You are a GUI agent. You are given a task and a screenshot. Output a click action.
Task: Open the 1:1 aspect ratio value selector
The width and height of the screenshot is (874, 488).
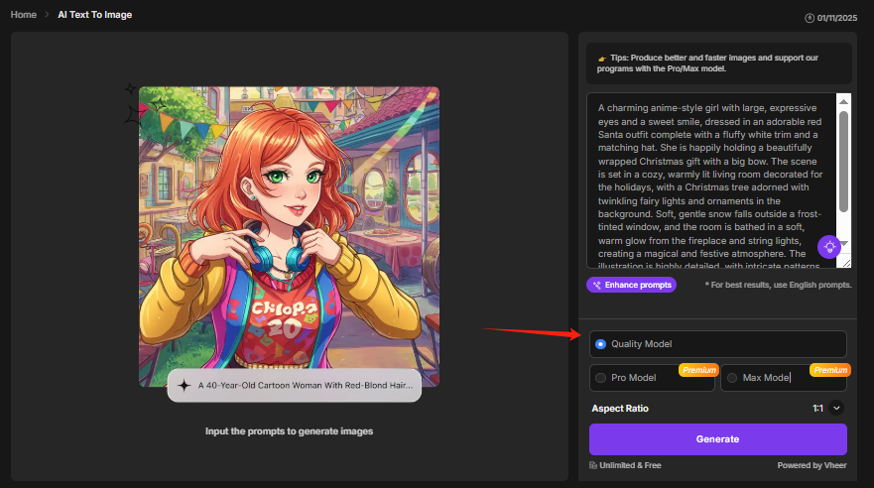[x=817, y=408]
